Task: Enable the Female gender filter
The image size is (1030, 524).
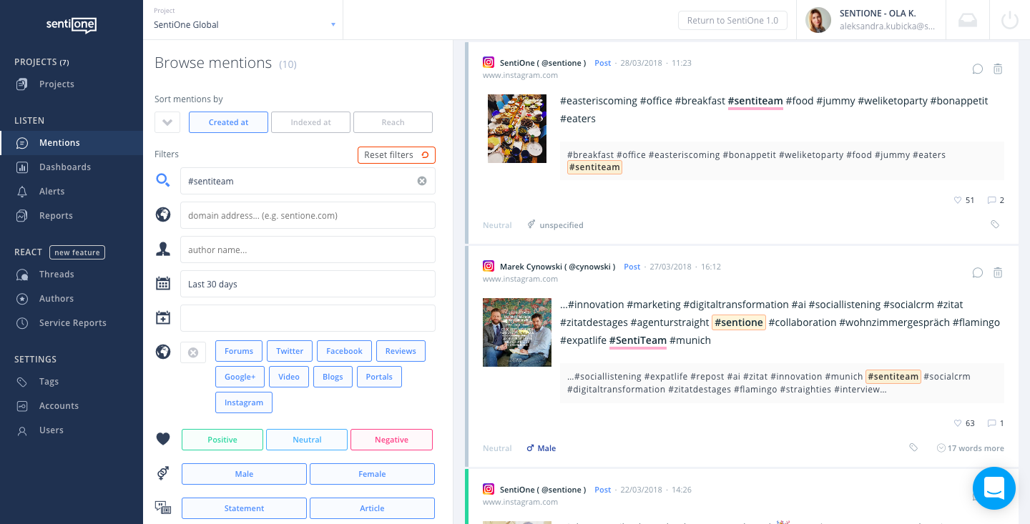Action: coord(372,474)
